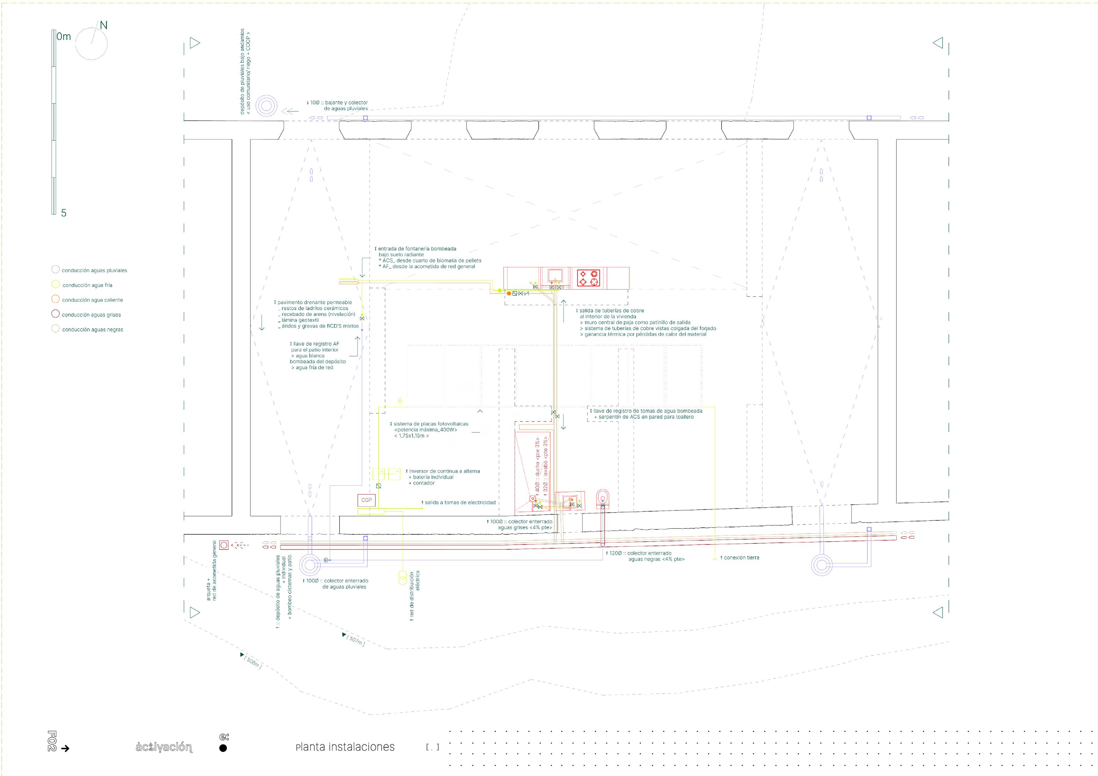The height and width of the screenshot is (776, 1098).
Task: Click the 'conducción agua caliente' legend circle
Action: point(56,299)
